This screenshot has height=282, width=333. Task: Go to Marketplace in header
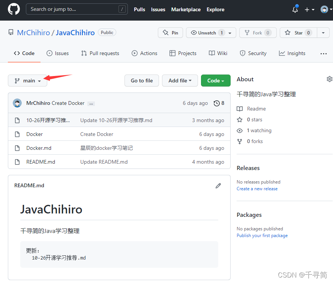point(186,9)
